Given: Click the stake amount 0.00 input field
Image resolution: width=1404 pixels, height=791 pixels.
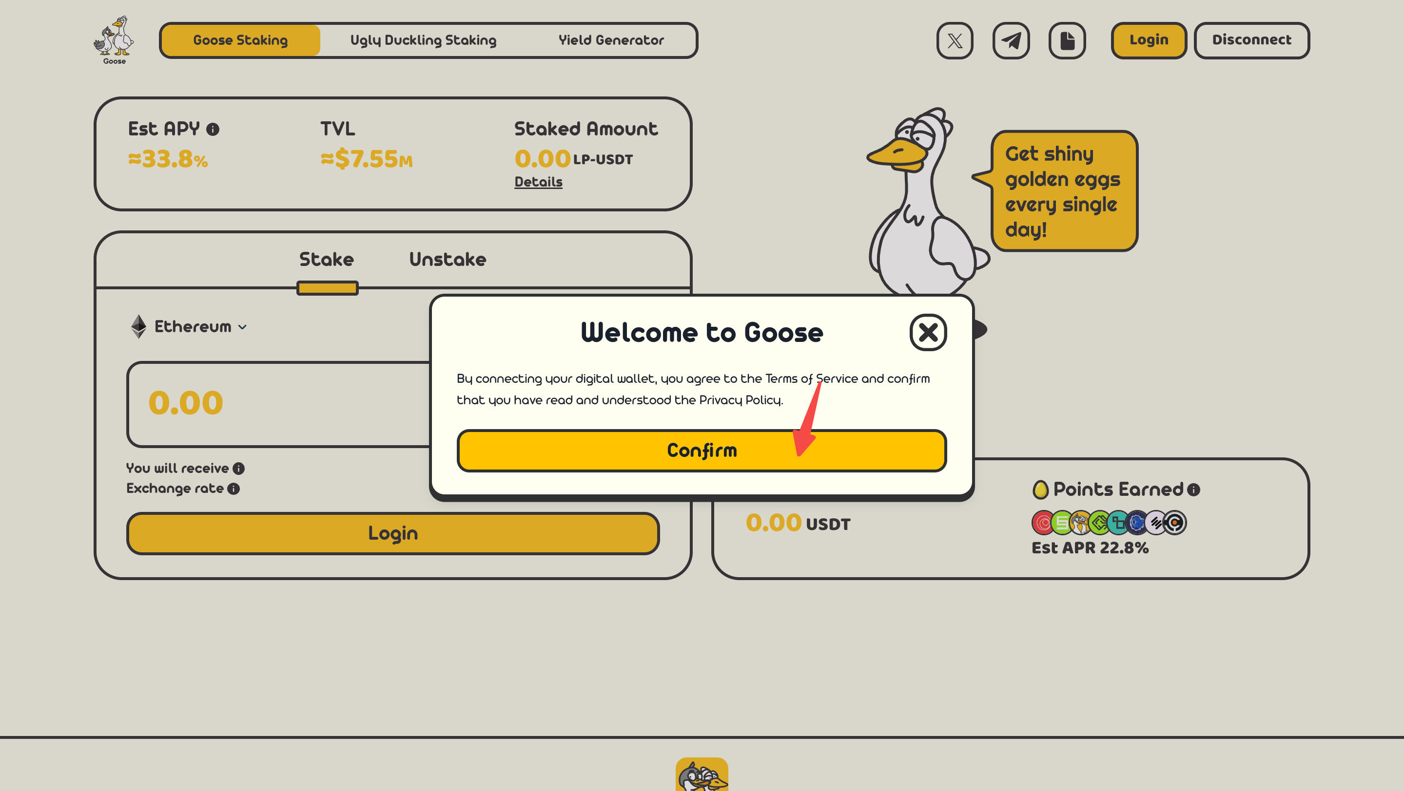Looking at the screenshot, I should (279, 404).
